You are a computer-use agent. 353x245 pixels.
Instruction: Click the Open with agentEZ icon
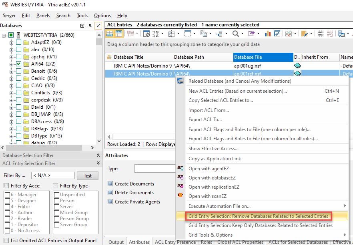point(180,169)
